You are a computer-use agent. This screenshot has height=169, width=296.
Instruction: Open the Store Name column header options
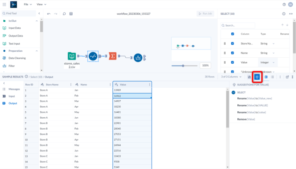tap(71, 84)
